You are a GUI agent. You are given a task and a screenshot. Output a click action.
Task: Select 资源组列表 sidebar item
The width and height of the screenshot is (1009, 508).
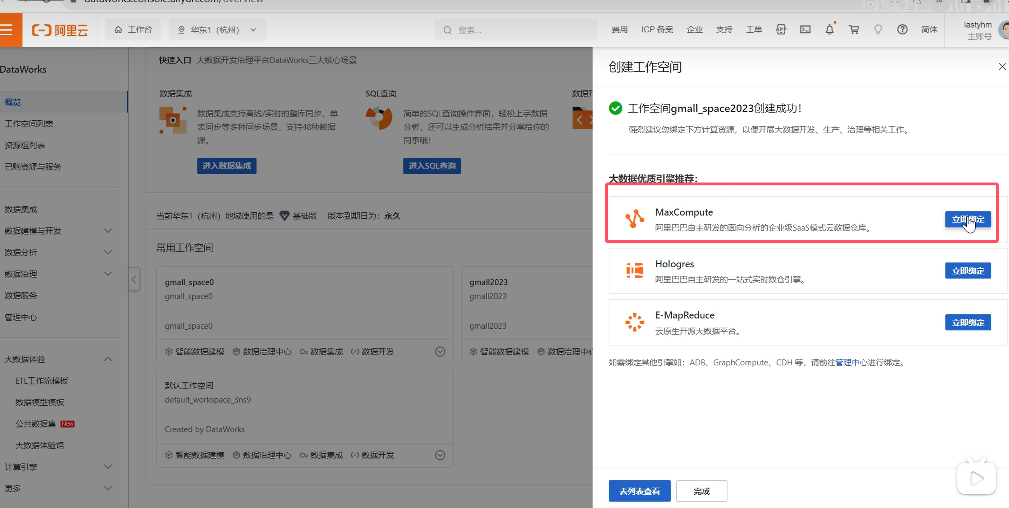coord(25,145)
